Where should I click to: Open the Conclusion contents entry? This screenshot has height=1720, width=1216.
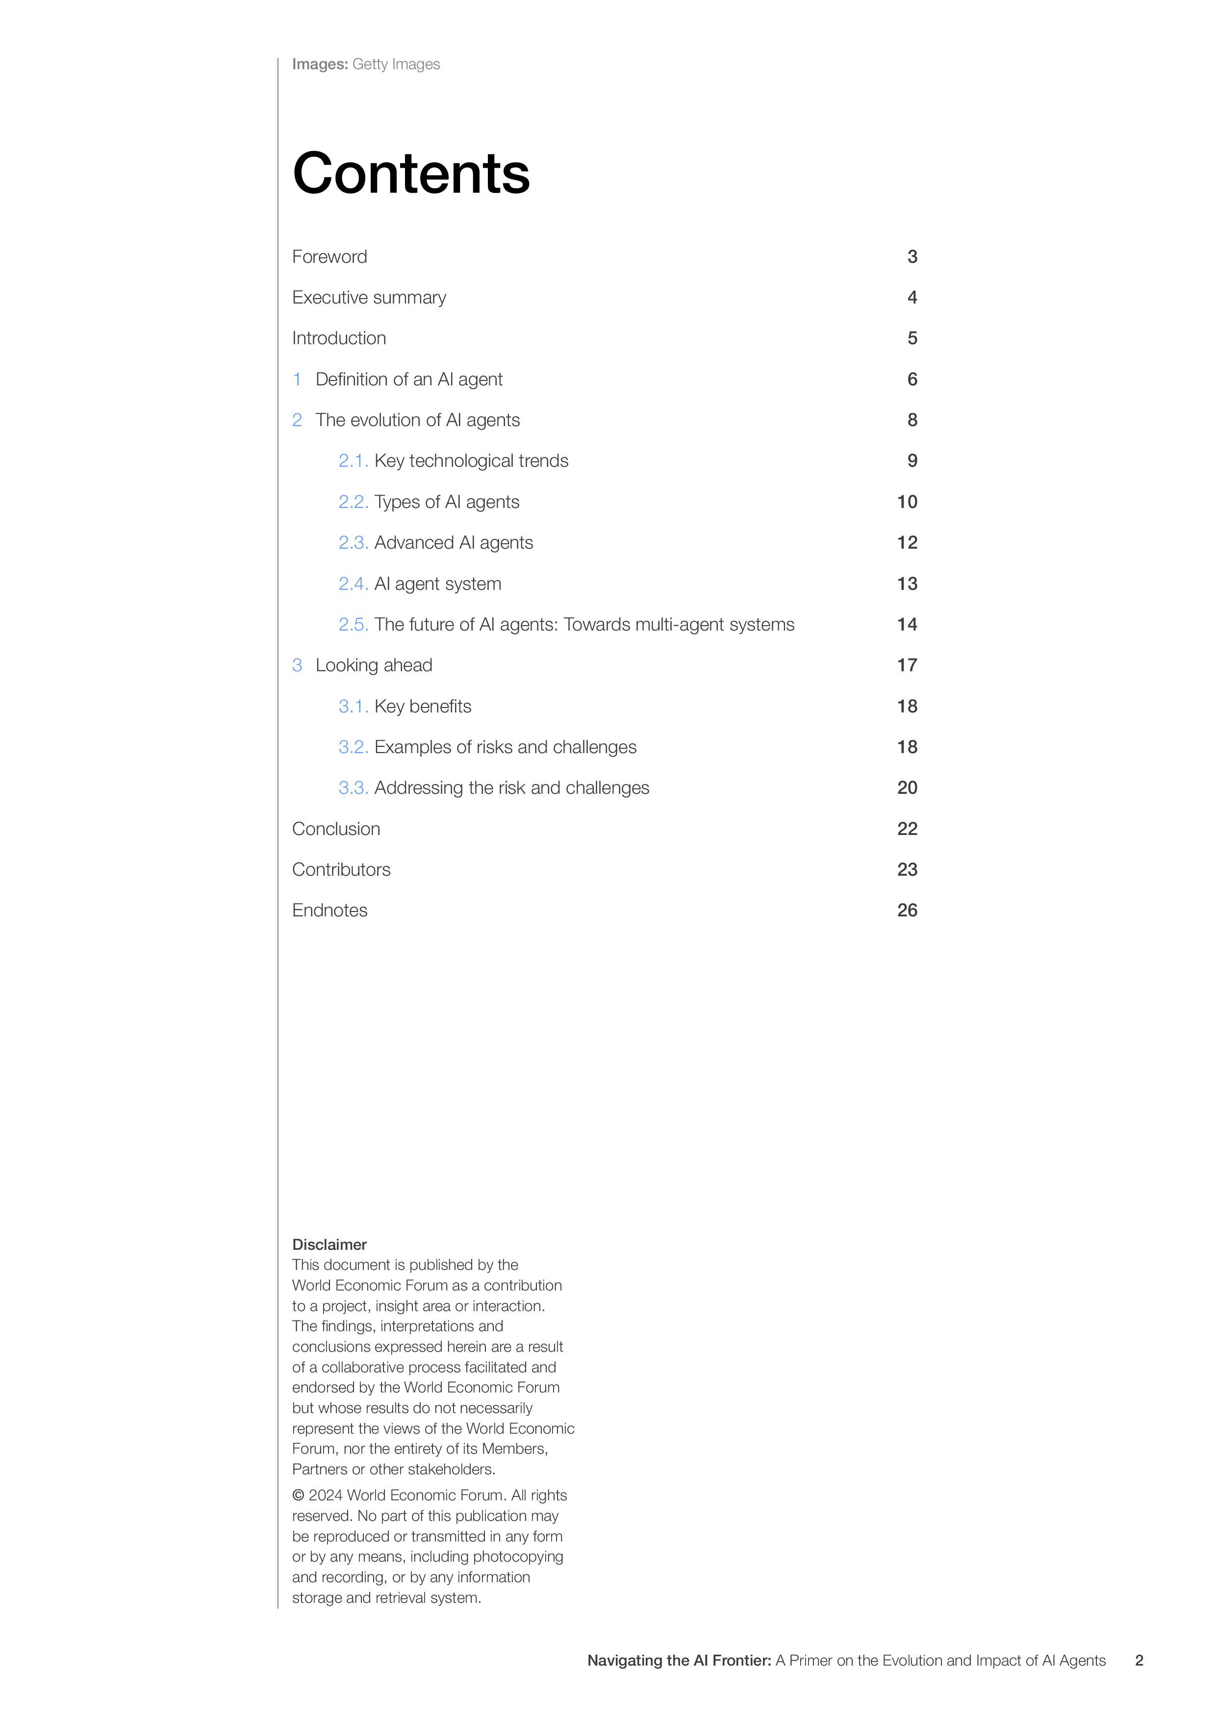[605, 829]
